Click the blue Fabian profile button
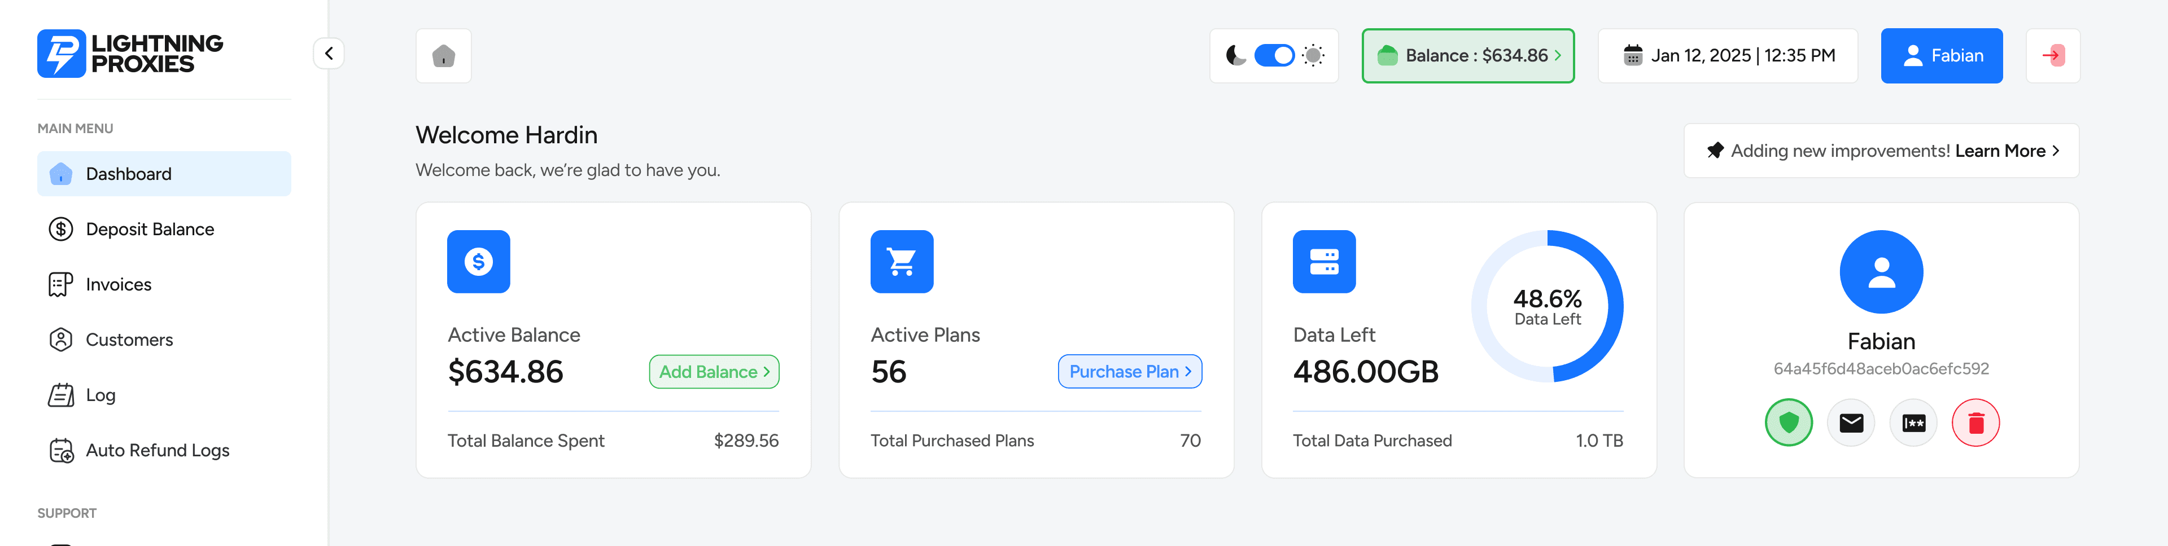The height and width of the screenshot is (546, 2168). click(1942, 55)
